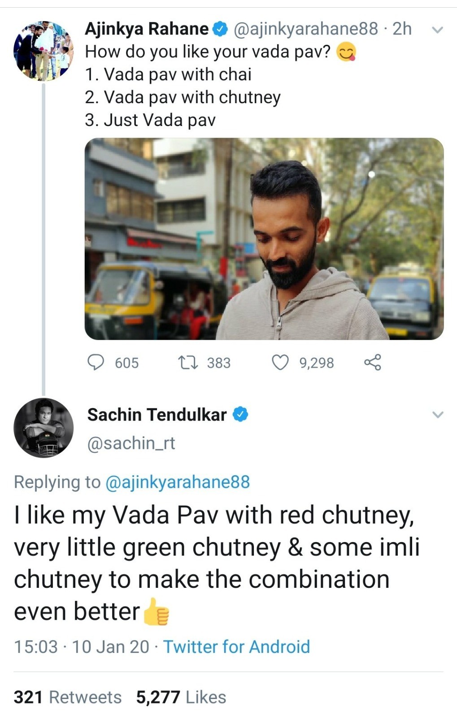Click the share icon under Rahane's tweet
The height and width of the screenshot is (721, 457).
point(373,362)
